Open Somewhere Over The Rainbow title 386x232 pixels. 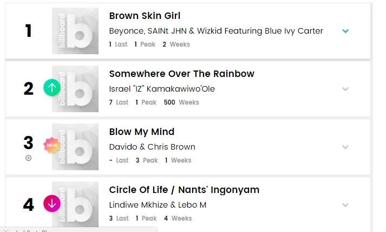tap(182, 74)
